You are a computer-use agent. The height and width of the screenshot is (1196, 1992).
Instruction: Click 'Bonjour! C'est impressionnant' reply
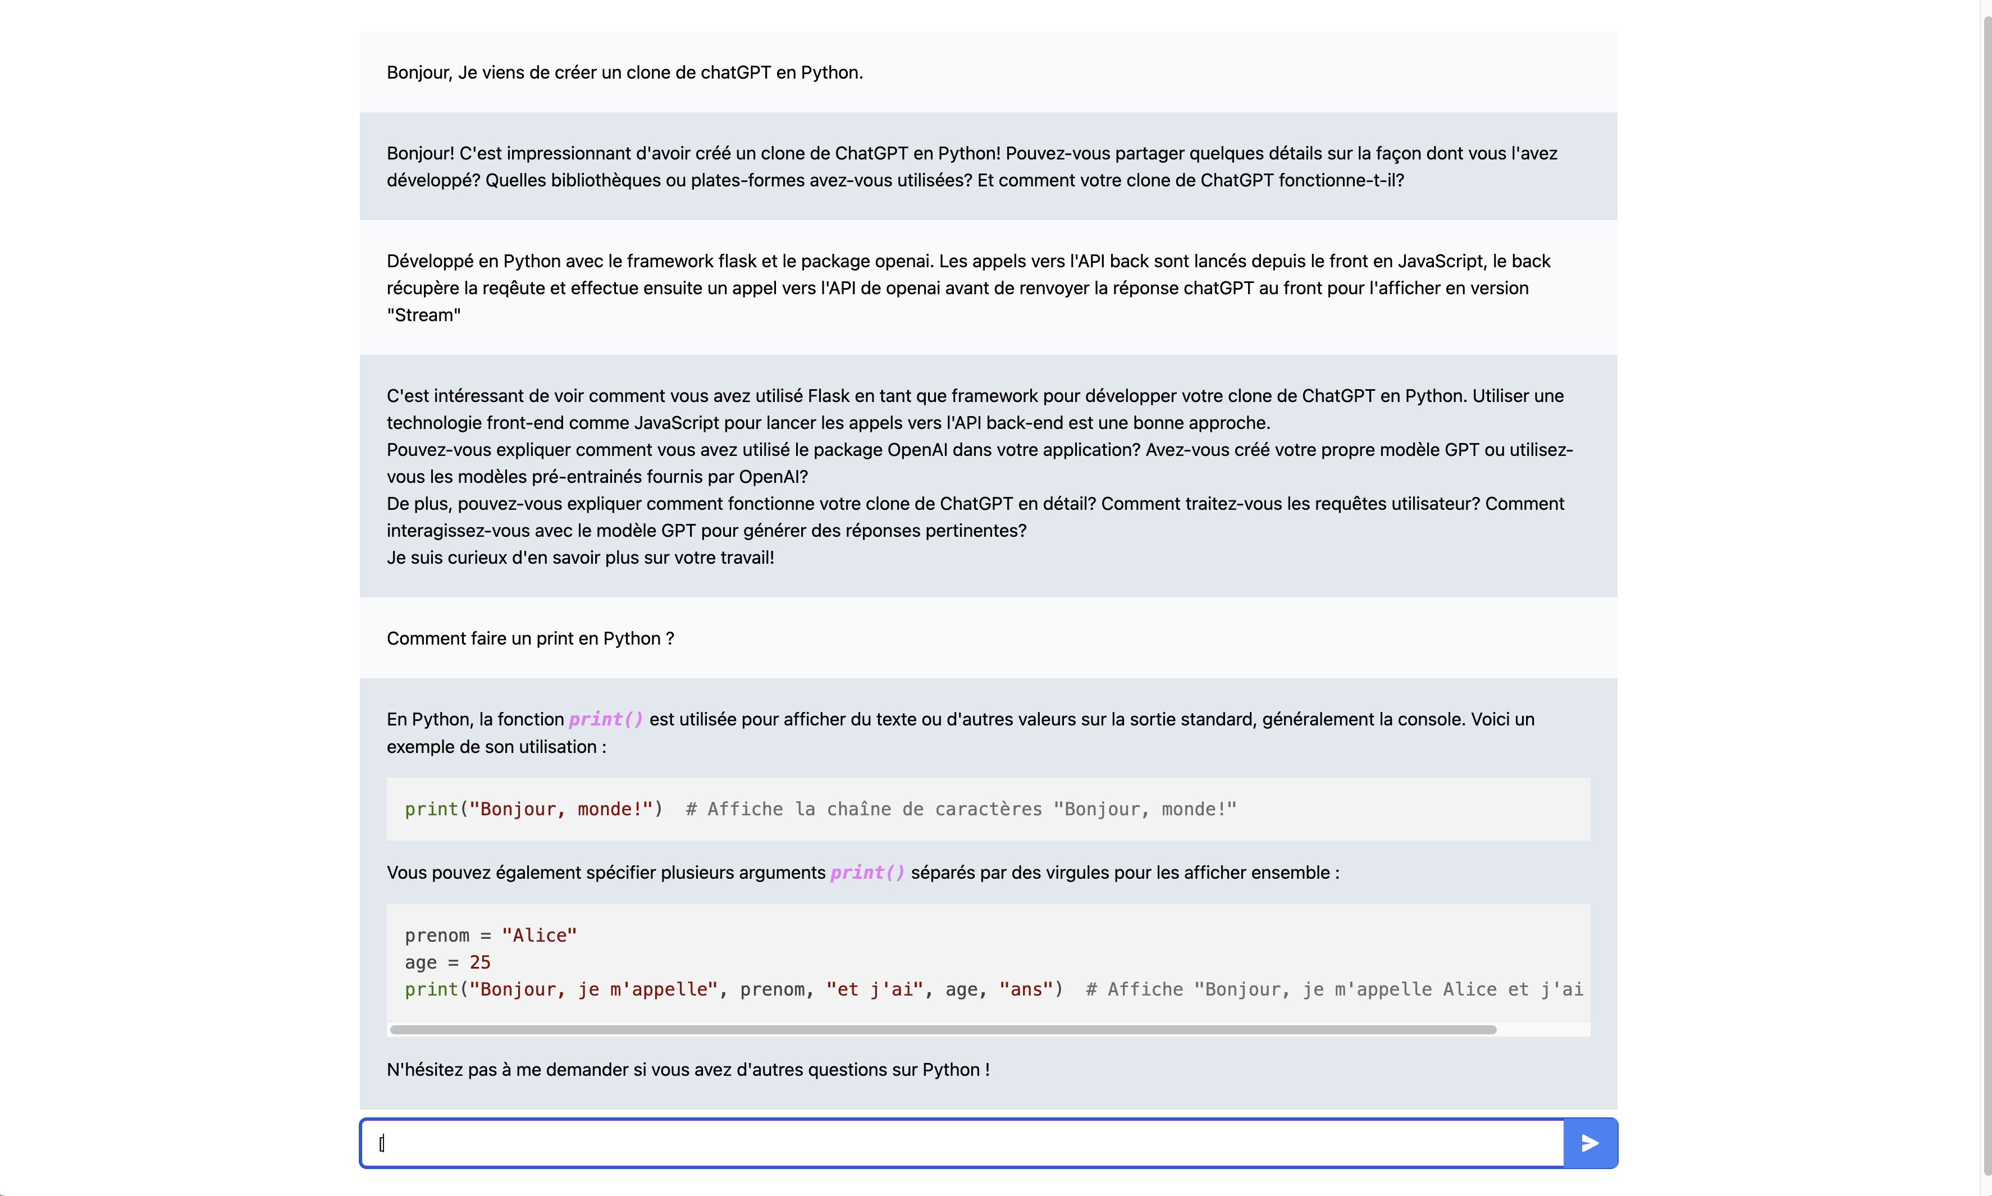point(972,167)
